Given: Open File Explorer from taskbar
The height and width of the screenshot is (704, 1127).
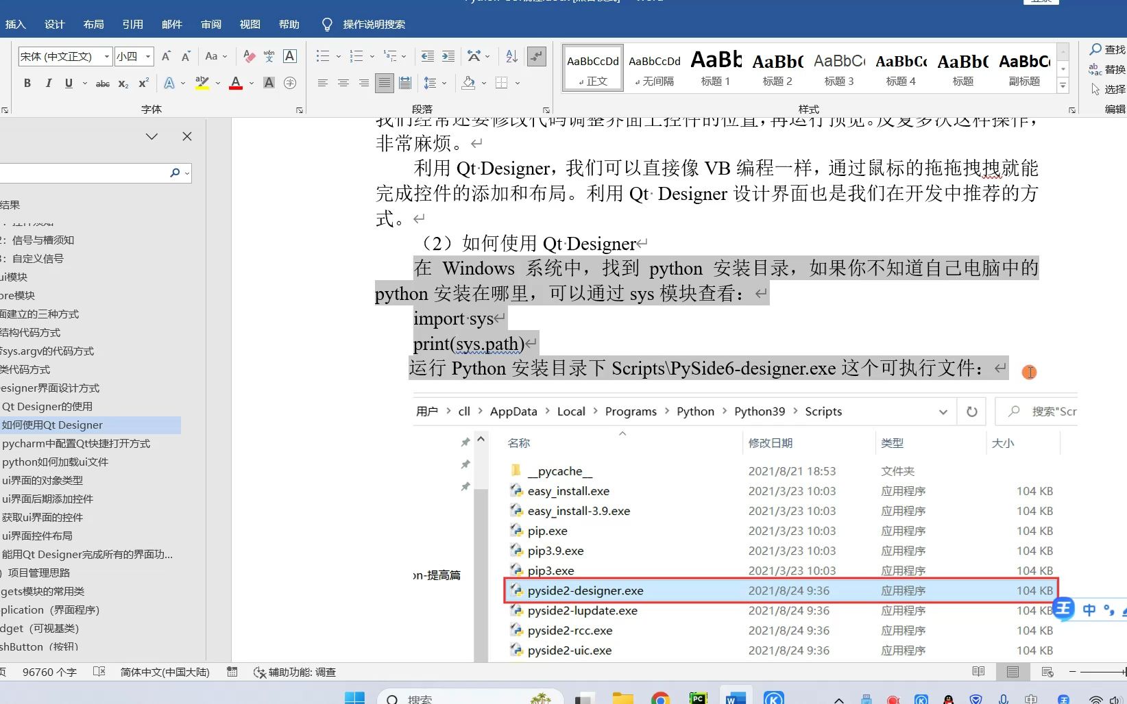Looking at the screenshot, I should (x=622, y=698).
